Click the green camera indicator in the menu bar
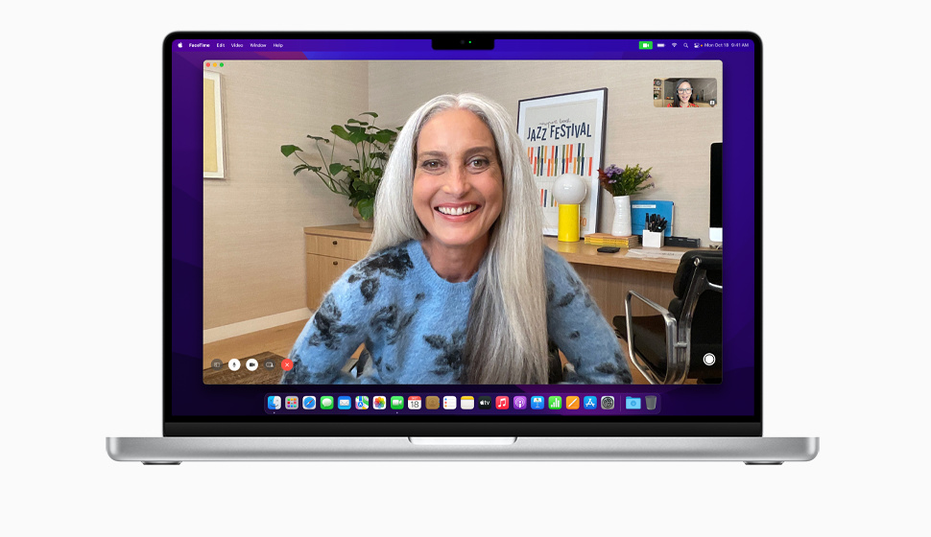 coord(646,45)
